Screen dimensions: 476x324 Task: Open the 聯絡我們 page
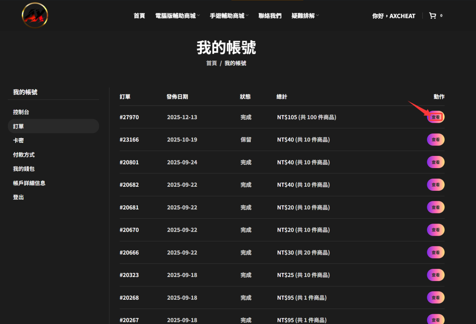pyautogui.click(x=270, y=16)
